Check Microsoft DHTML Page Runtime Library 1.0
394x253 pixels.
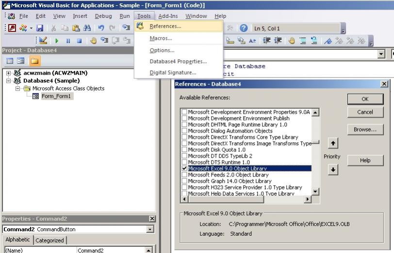184,124
